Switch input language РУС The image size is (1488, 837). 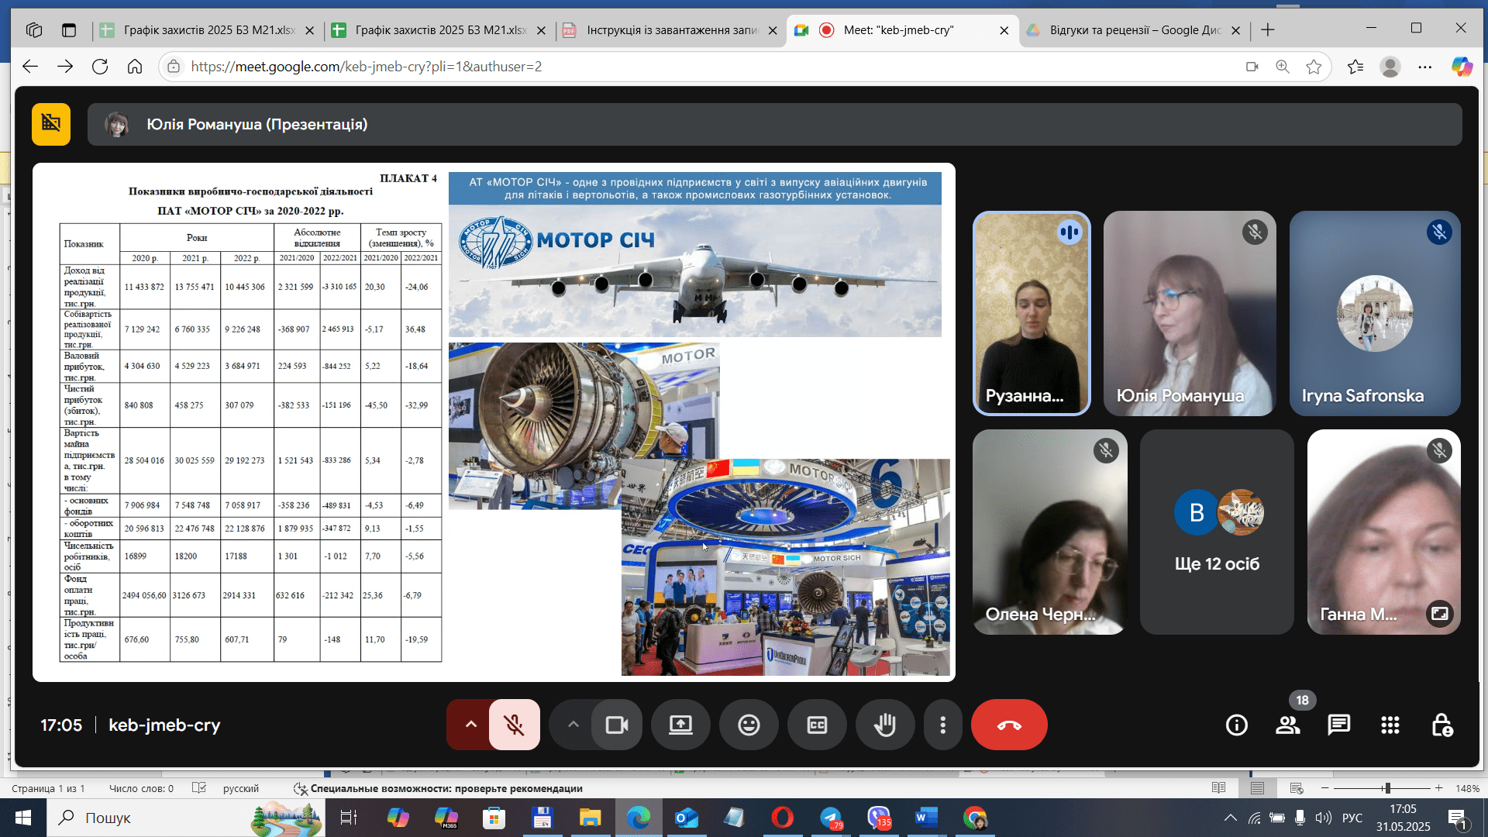pyautogui.click(x=1352, y=818)
